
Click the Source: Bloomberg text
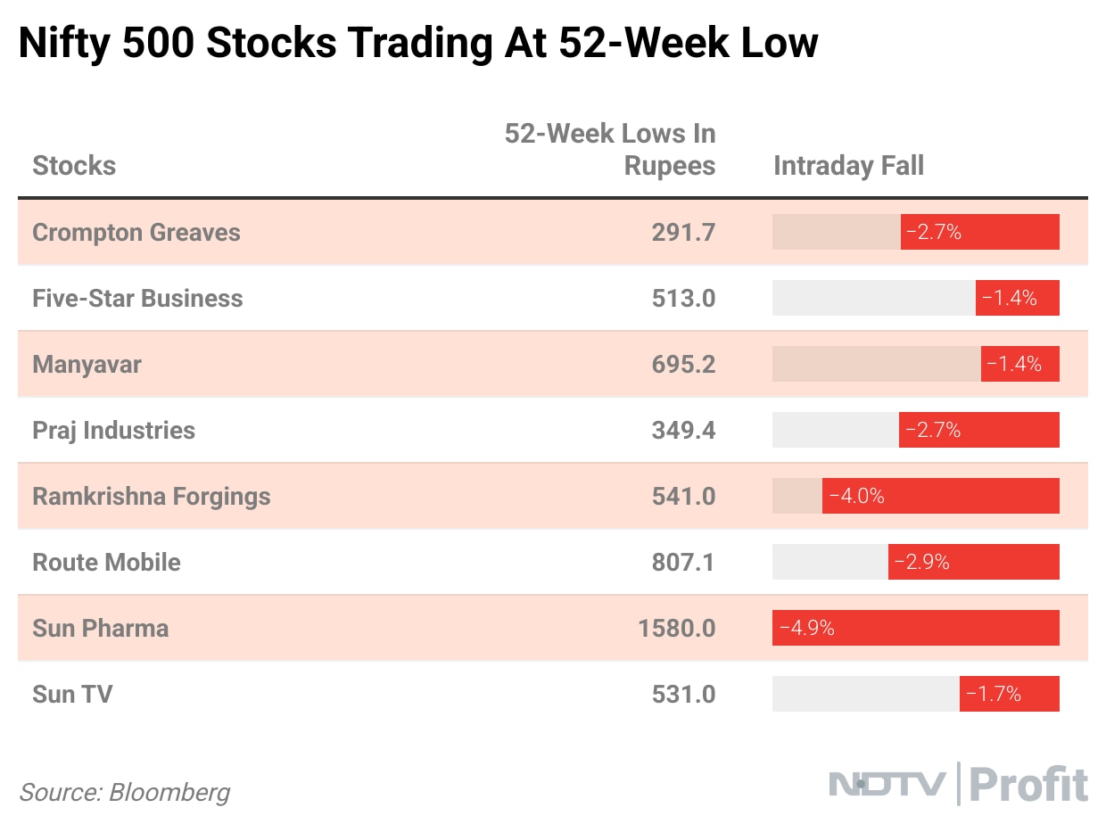click(x=125, y=792)
